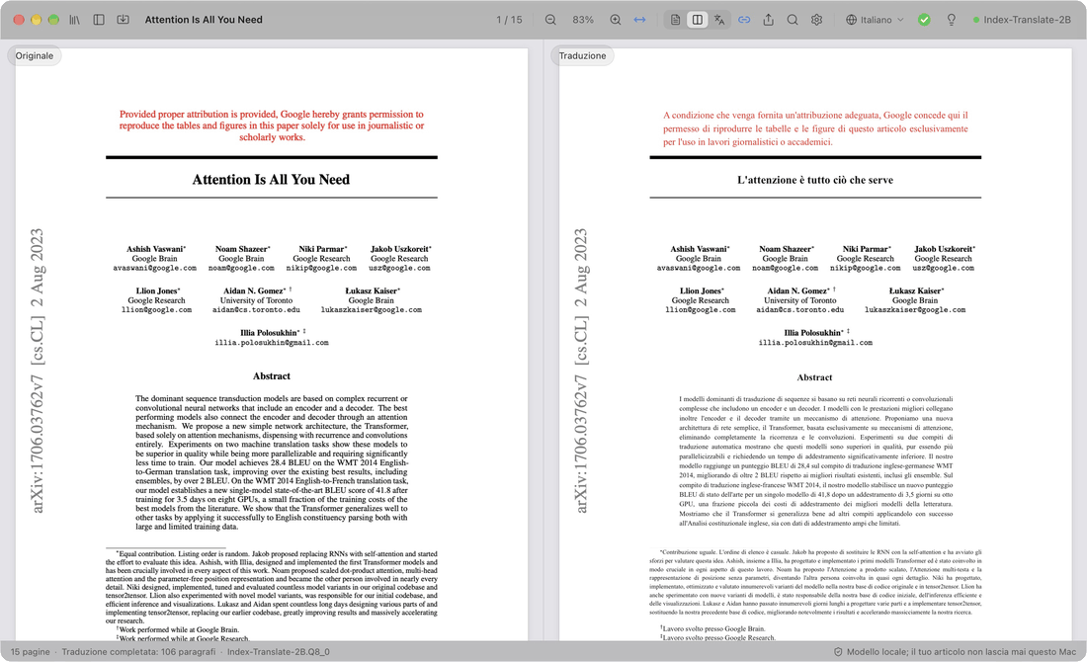Click the 'Equal contribution' footnote in original

coord(271,587)
